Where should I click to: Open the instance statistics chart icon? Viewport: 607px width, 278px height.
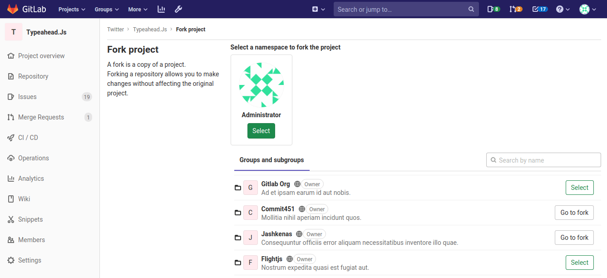tap(161, 9)
